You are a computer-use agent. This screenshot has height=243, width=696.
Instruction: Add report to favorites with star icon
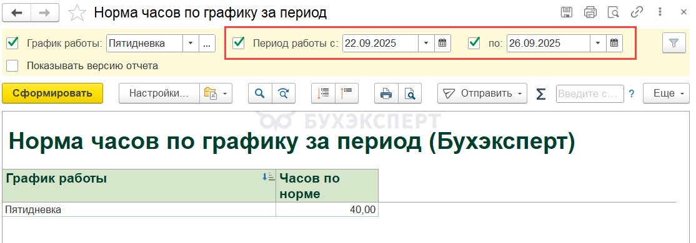77,13
